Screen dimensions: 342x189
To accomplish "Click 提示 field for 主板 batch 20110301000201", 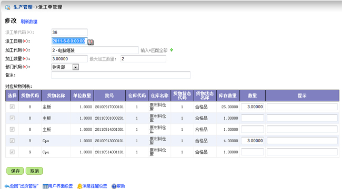I will click(x=302, y=118).
